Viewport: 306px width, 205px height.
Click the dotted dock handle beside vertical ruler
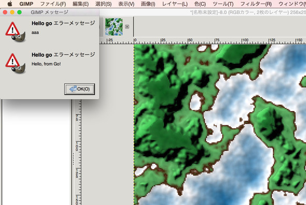pos(73,159)
